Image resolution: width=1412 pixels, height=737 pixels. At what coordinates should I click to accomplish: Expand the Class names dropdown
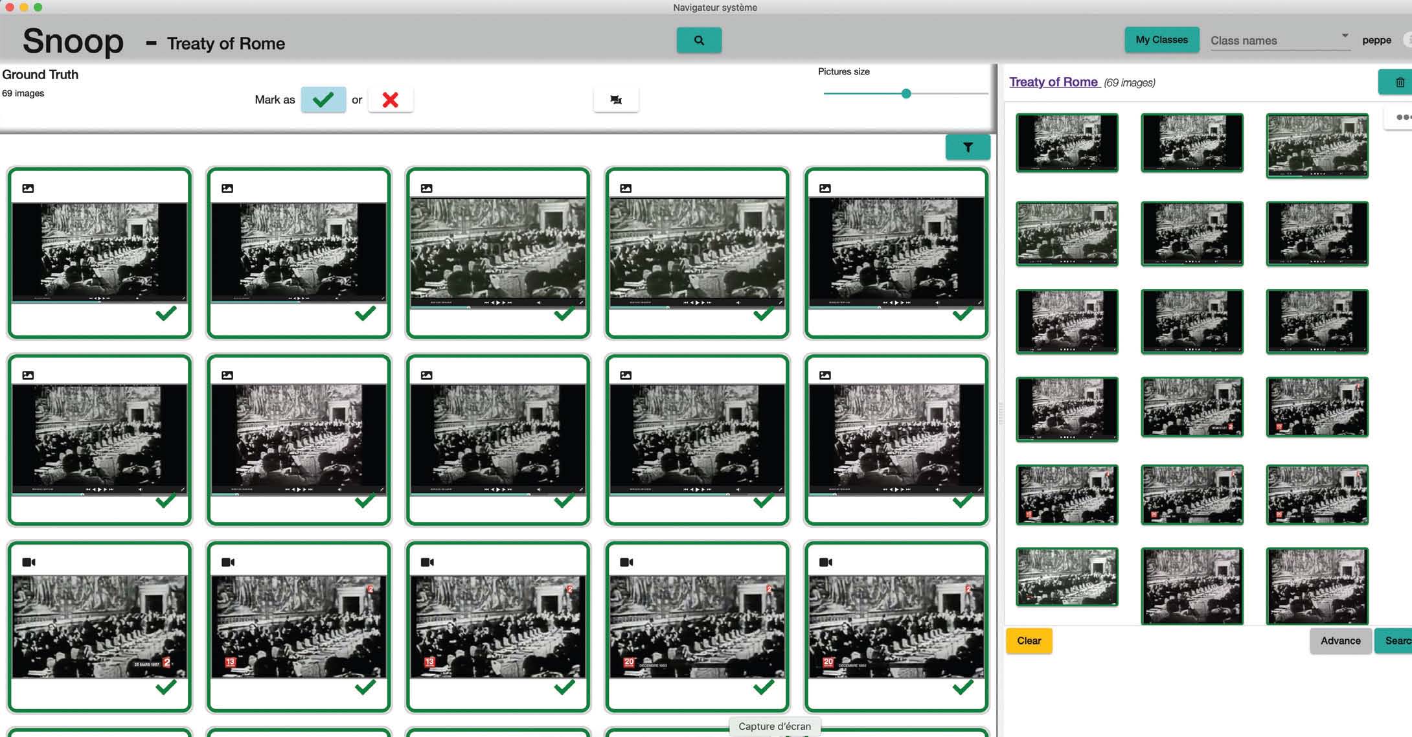(x=1280, y=40)
